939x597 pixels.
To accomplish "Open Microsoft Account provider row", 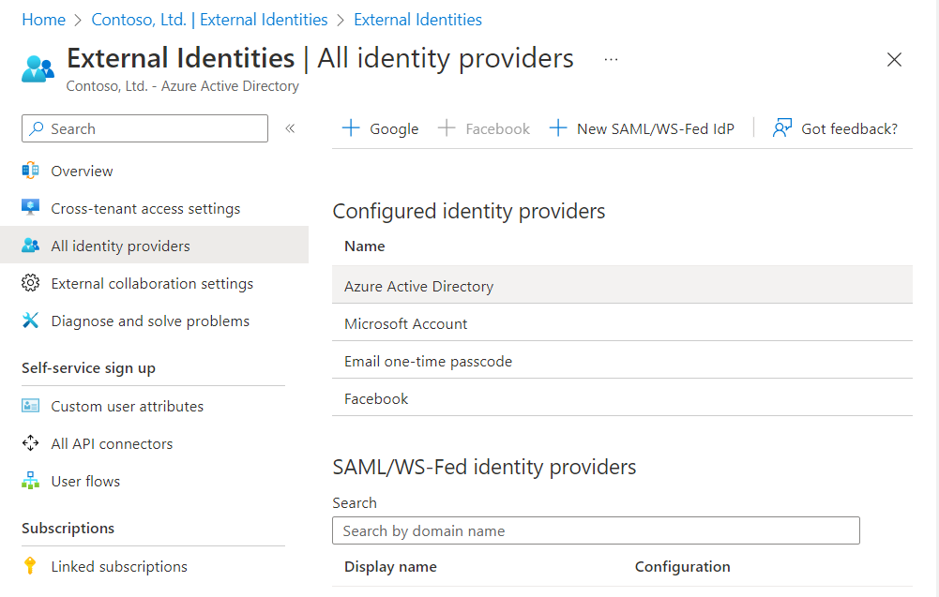I will point(405,323).
